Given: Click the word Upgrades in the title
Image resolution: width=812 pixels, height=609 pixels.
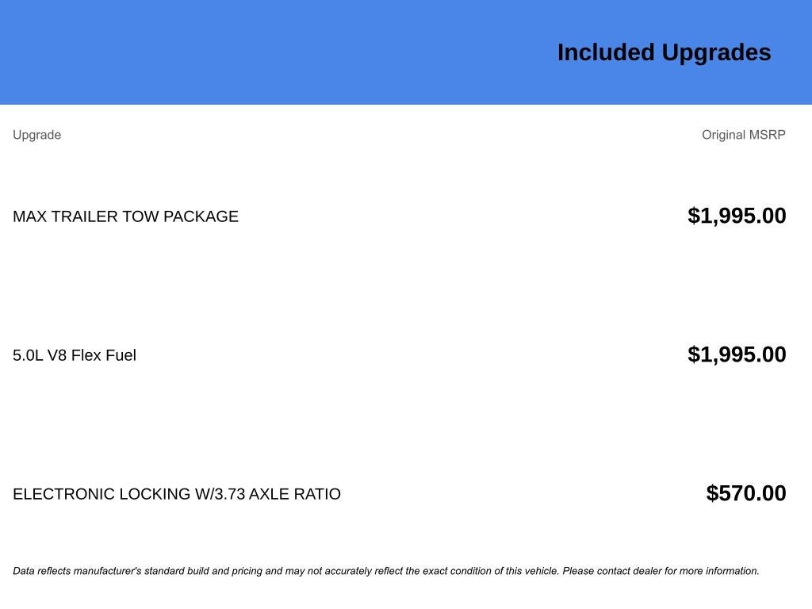Looking at the screenshot, I should [x=717, y=53].
